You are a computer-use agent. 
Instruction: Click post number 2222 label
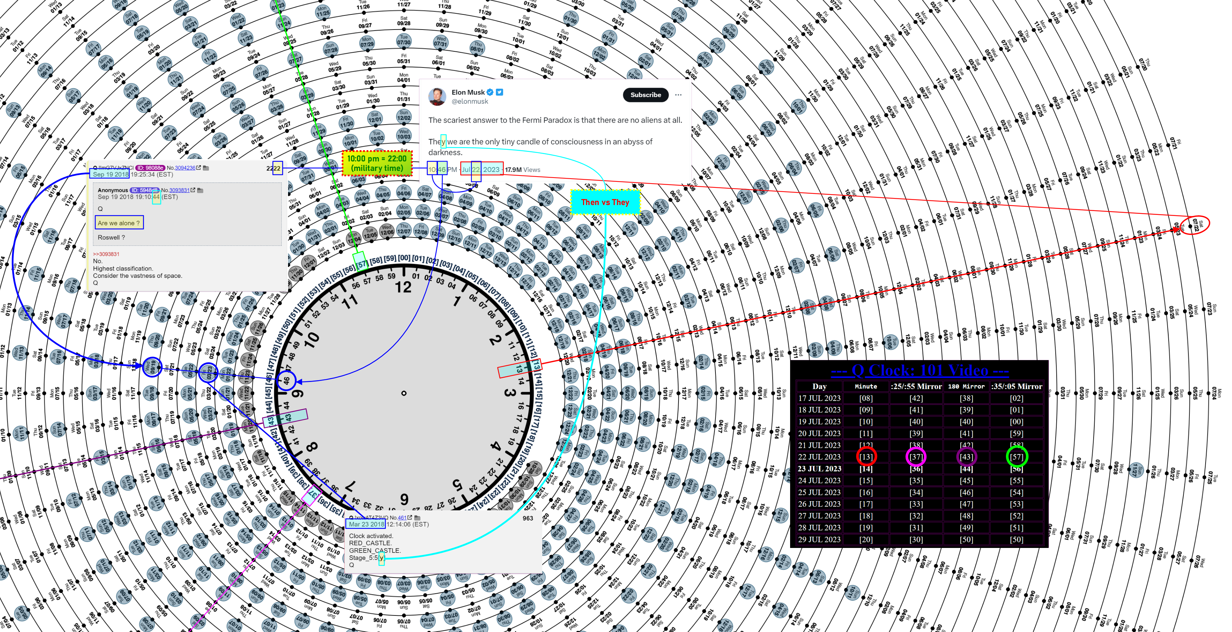(274, 168)
